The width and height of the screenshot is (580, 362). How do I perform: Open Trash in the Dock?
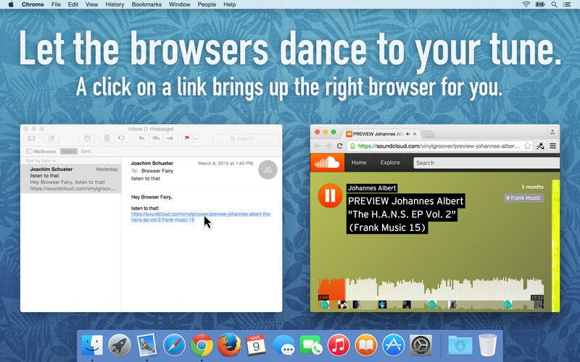pos(487,345)
